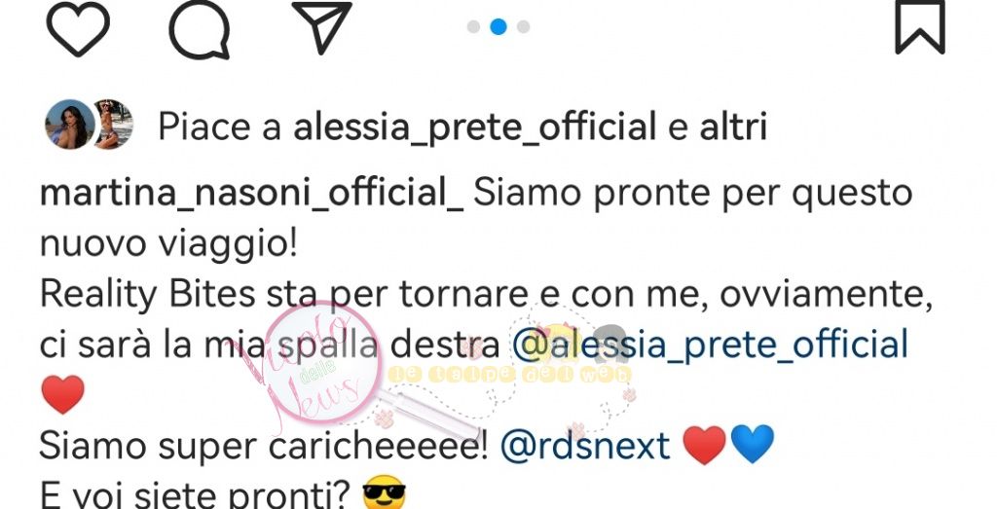
Task: Click the sunglasses emoji after 'pronti?'
Action: [x=384, y=493]
